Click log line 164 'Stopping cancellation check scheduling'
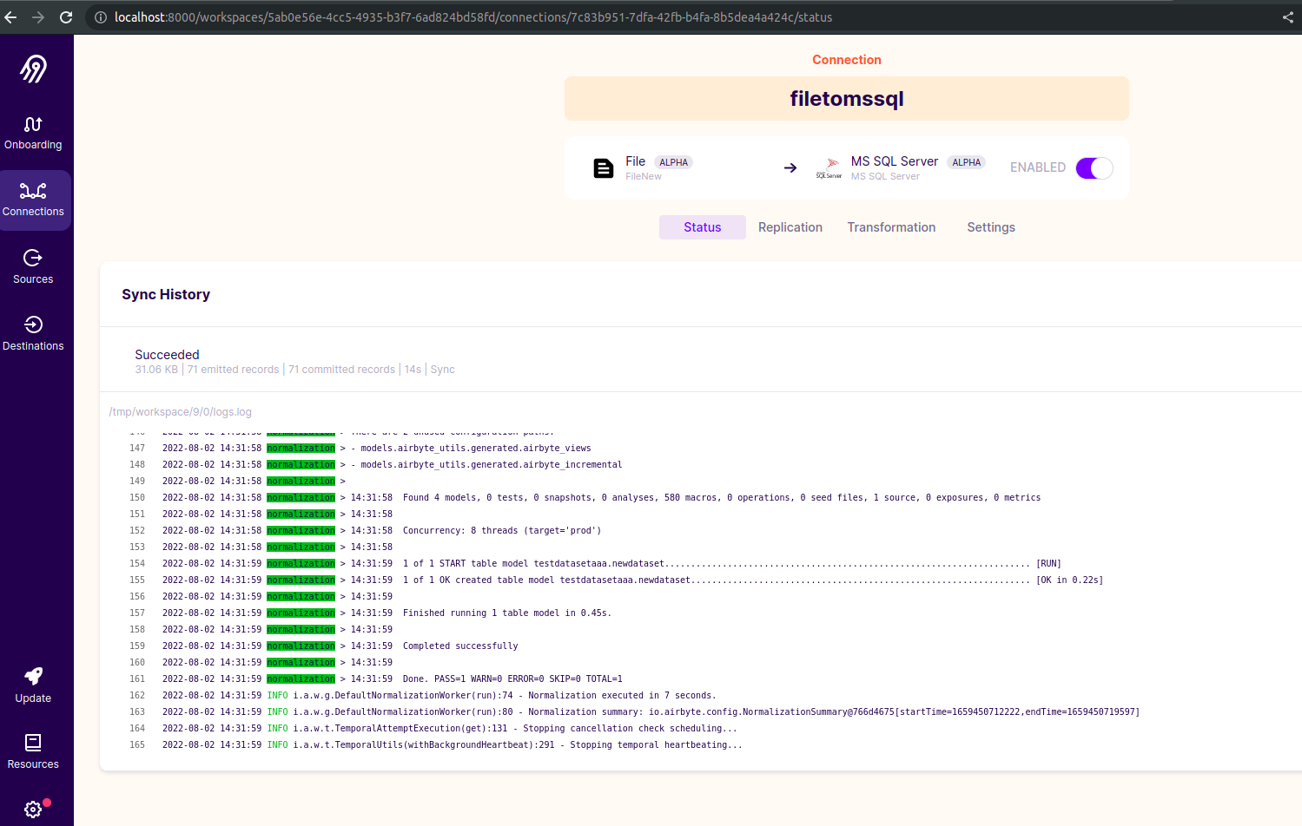The height and width of the screenshot is (826, 1302). [x=630, y=729]
